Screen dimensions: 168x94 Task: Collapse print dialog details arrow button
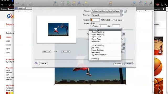125,11
